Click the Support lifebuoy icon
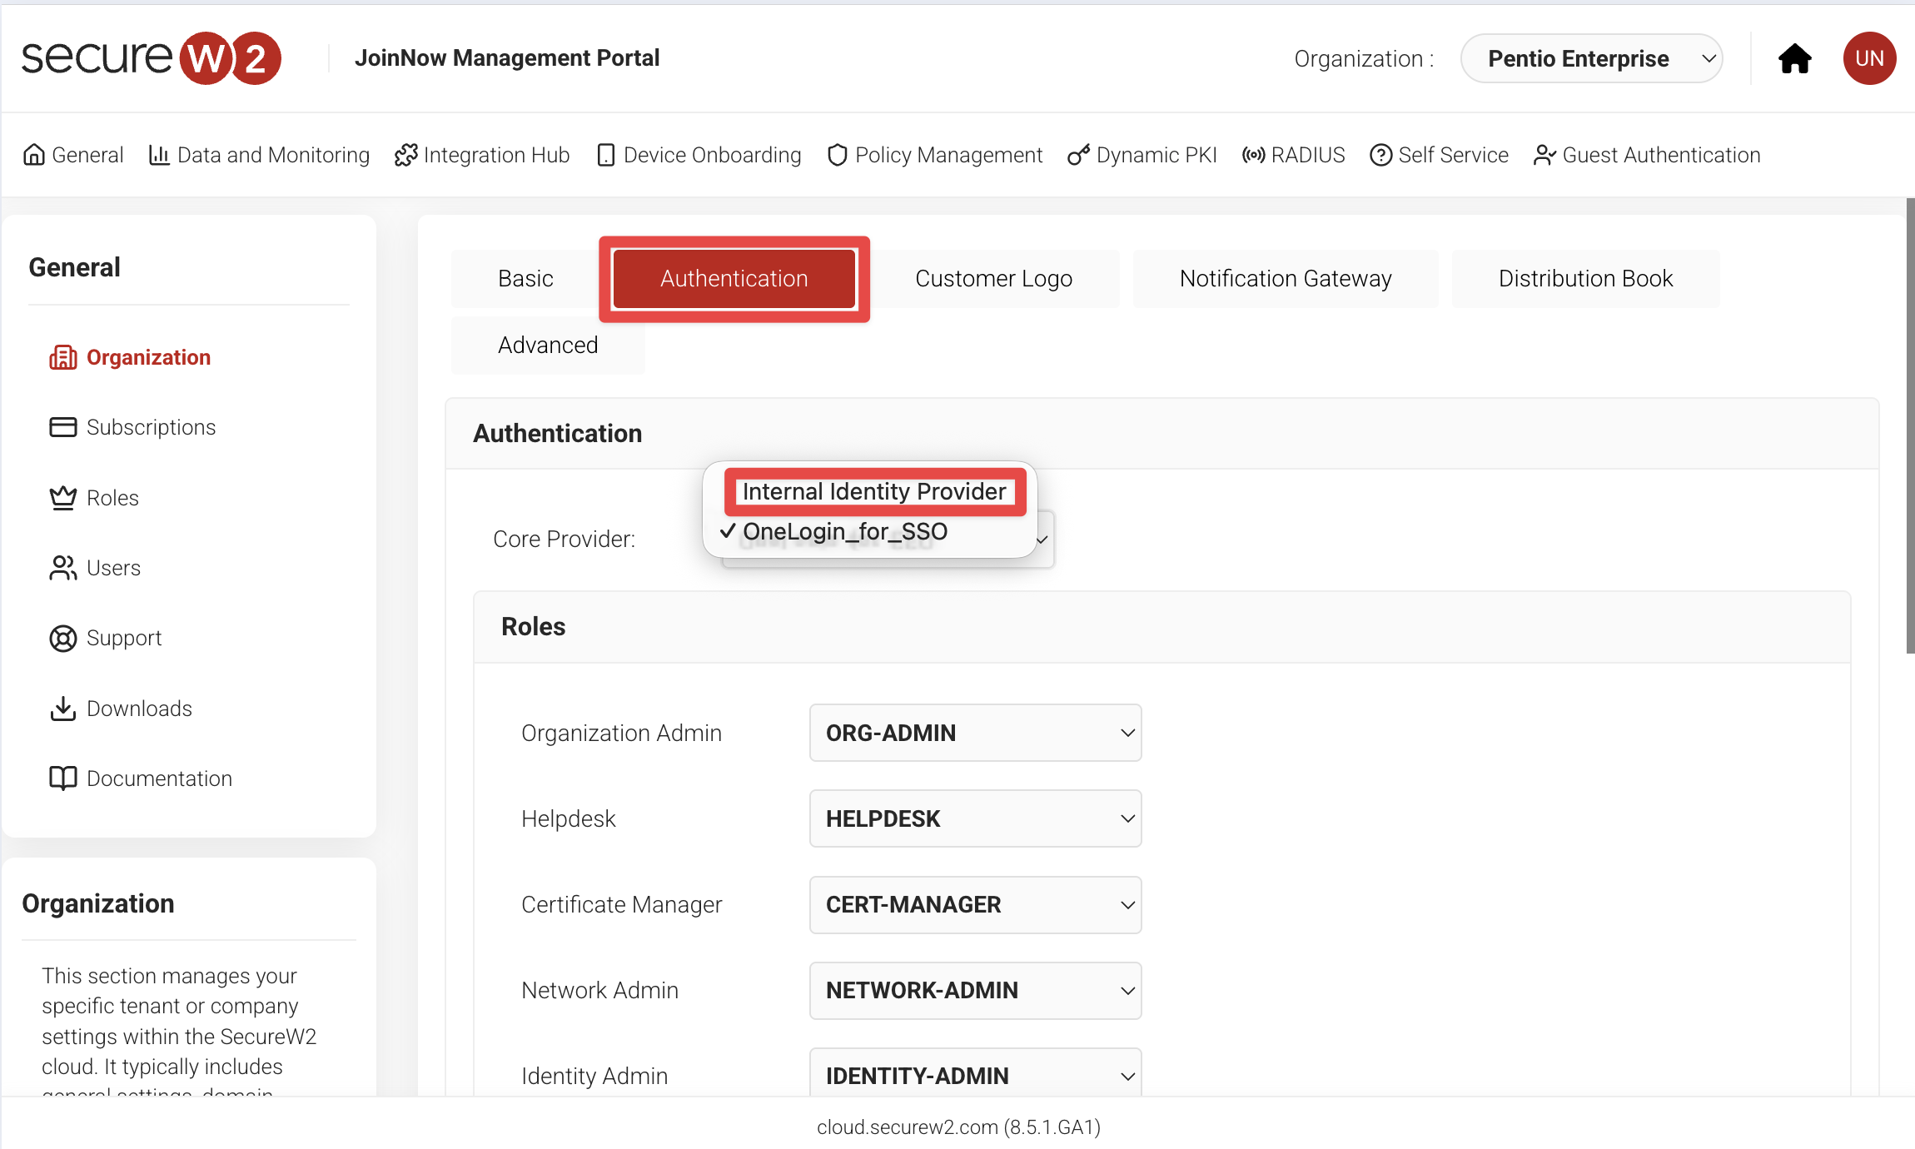Viewport: 1915px width, 1149px height. (x=63, y=638)
